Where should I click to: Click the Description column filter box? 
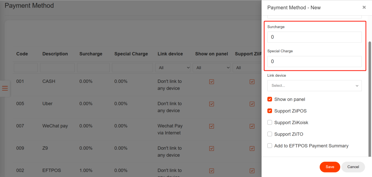pyautogui.click(x=57, y=68)
